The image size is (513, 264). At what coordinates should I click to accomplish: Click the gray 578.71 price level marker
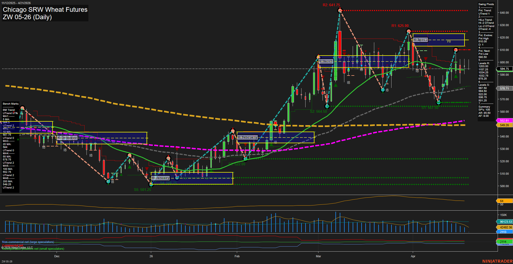click(504, 88)
